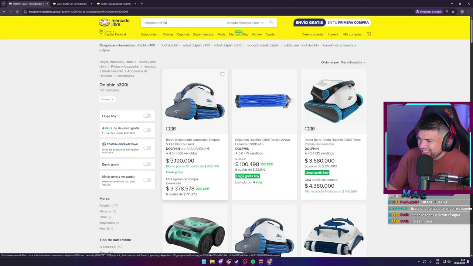
Task: Open File Explorer from taskbar
Action: 212,262
